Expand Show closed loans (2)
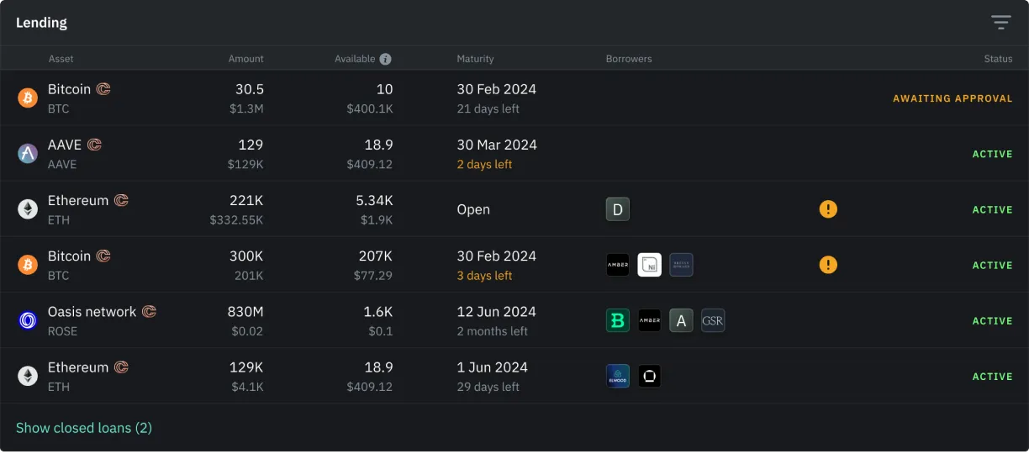Viewport: 1029px width, 454px height. [84, 428]
